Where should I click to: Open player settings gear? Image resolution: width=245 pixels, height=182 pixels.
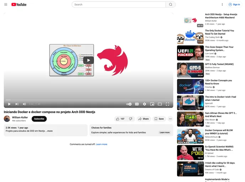[x=144, y=104]
